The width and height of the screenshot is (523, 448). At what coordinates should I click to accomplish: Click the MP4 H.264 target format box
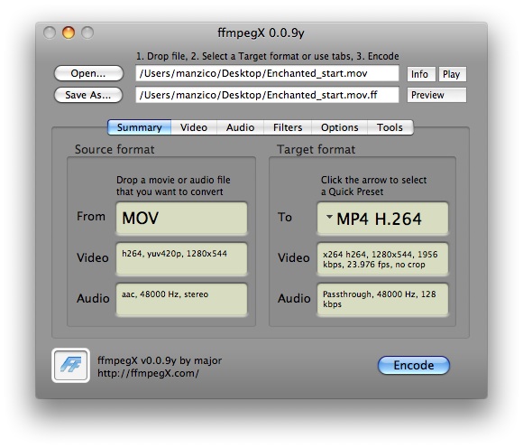tap(382, 219)
